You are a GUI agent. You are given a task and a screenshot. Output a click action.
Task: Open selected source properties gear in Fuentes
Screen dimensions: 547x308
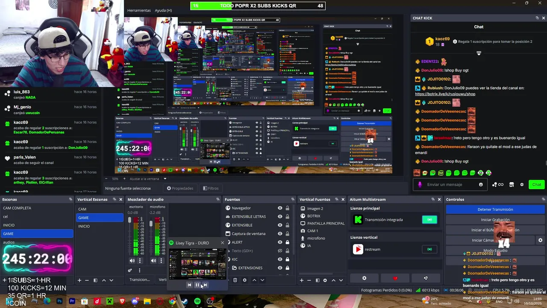pos(244,280)
